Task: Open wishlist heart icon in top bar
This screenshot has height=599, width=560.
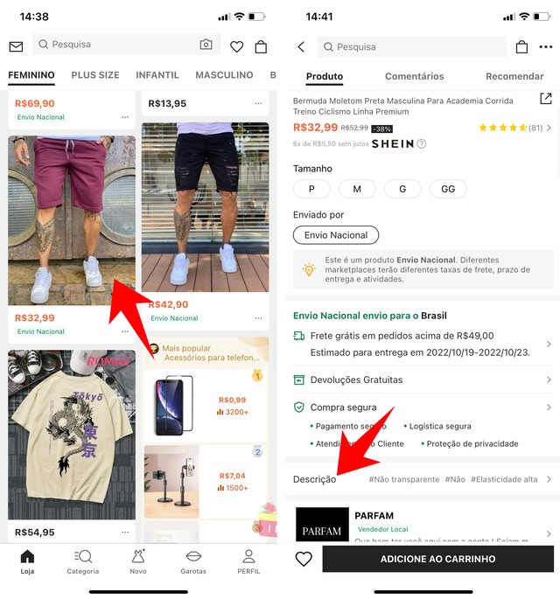Action: pos(236,46)
